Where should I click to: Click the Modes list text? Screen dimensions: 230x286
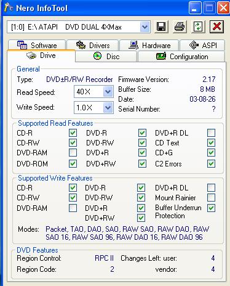point(127,233)
